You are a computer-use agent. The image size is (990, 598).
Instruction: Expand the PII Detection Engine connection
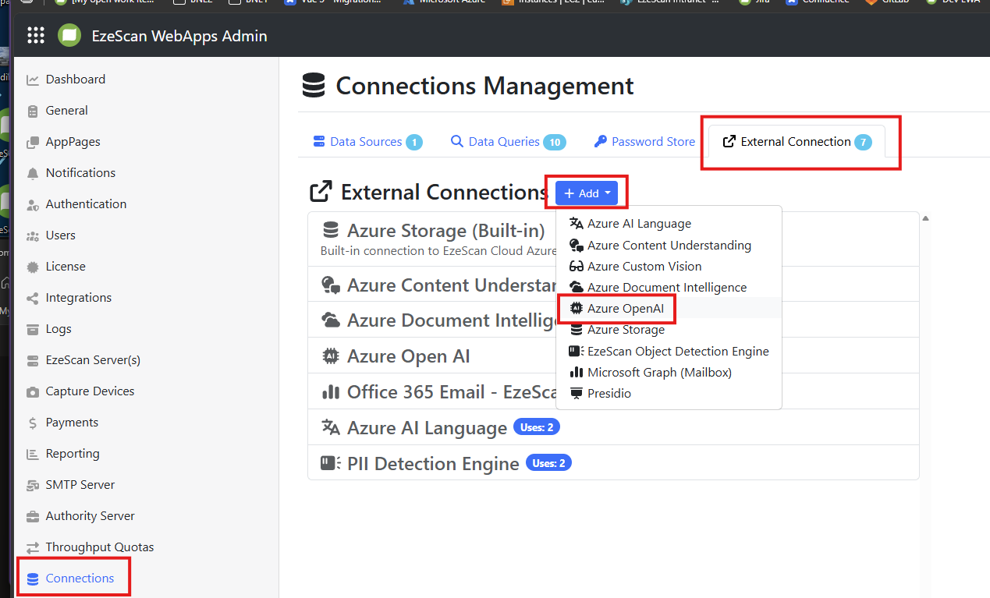tap(613, 463)
